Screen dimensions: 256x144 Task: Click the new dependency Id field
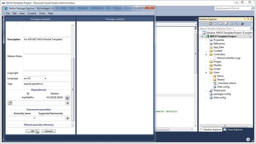click(28, 103)
